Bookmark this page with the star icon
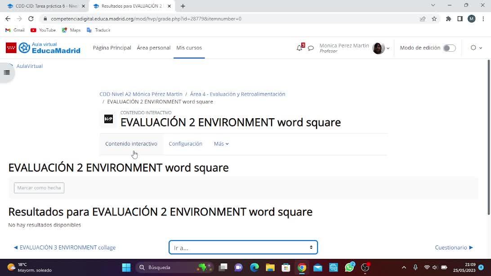 (x=434, y=19)
